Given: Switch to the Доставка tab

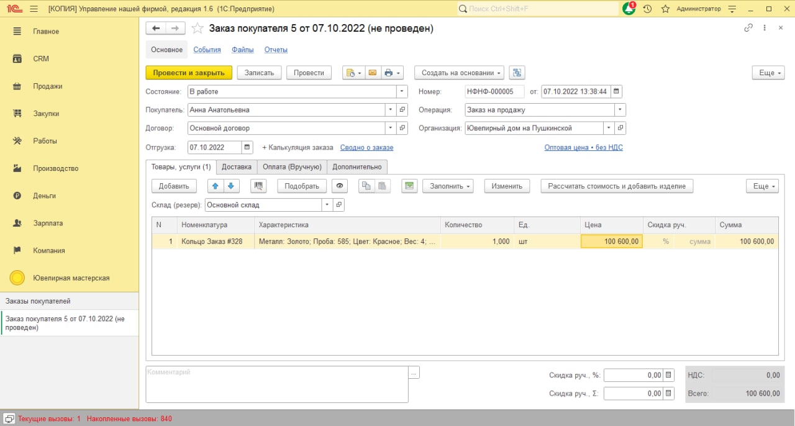Looking at the screenshot, I should tap(237, 166).
